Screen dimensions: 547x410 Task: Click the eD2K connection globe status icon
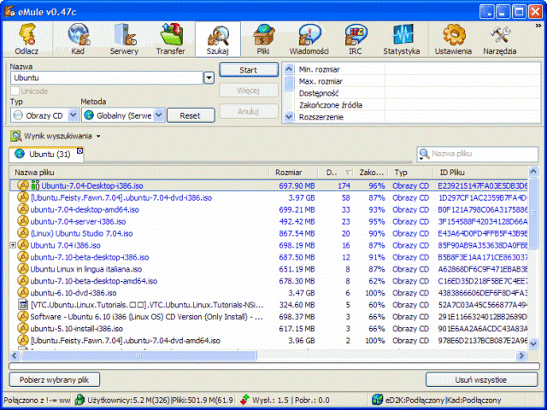point(377,400)
